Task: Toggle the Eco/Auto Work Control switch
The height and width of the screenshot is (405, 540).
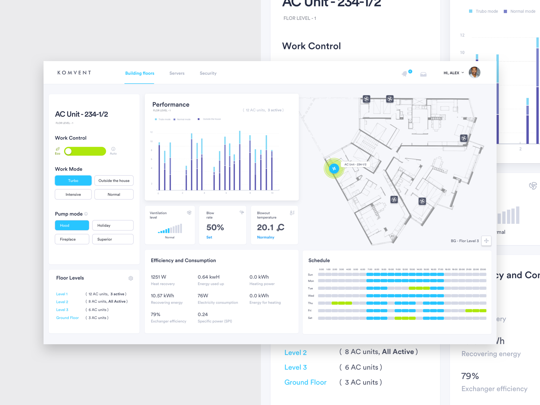Action: tap(85, 151)
